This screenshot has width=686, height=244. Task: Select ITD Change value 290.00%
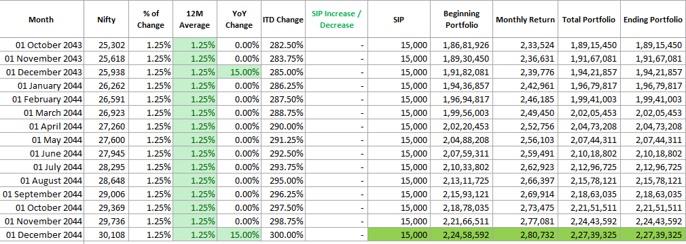click(x=283, y=126)
